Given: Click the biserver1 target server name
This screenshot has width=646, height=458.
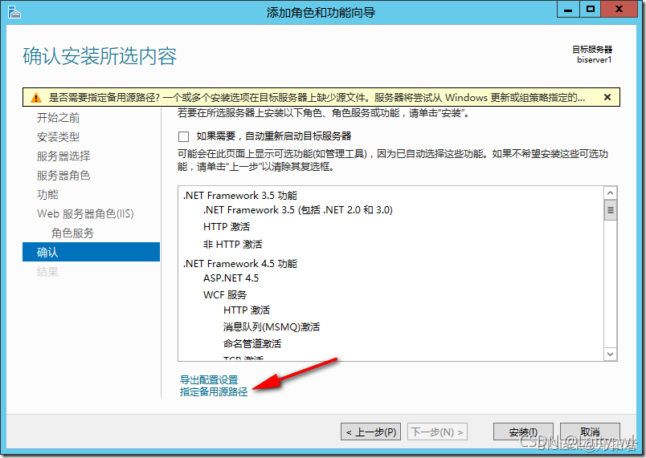Looking at the screenshot, I should [x=594, y=60].
